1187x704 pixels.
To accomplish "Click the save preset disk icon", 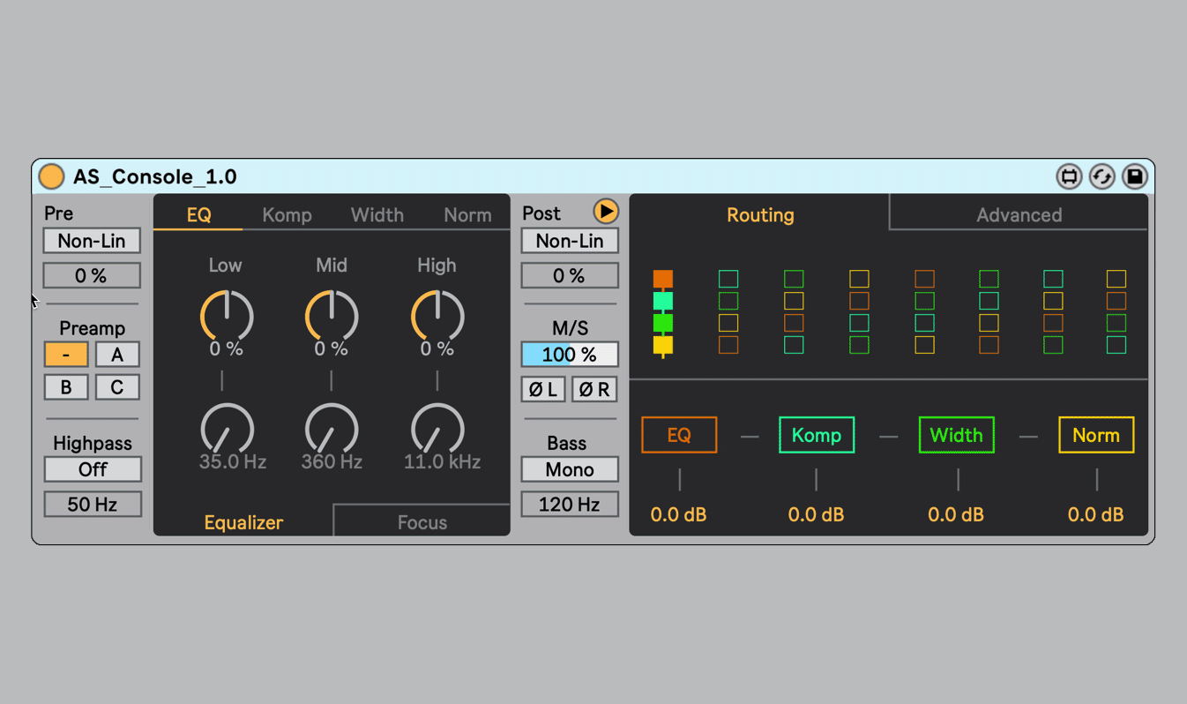I will [1135, 176].
